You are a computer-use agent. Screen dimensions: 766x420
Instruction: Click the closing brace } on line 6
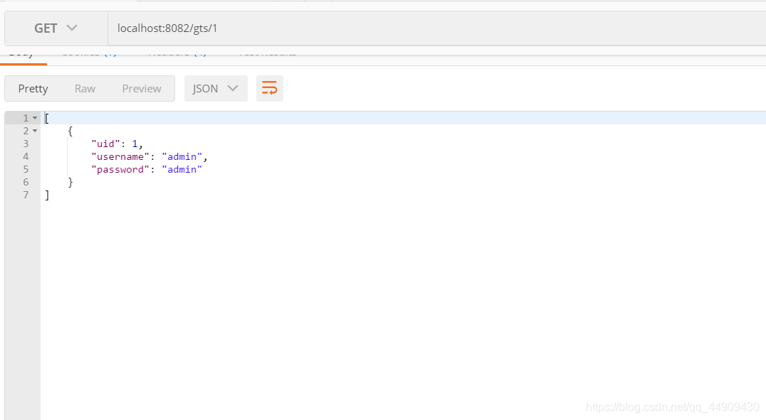coord(70,183)
